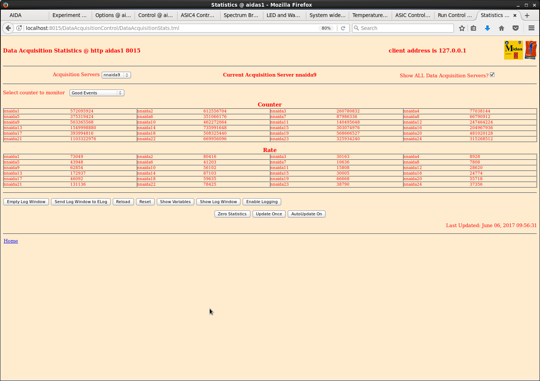Open the Pocket icon in toolbar
540x381 pixels.
point(515,28)
